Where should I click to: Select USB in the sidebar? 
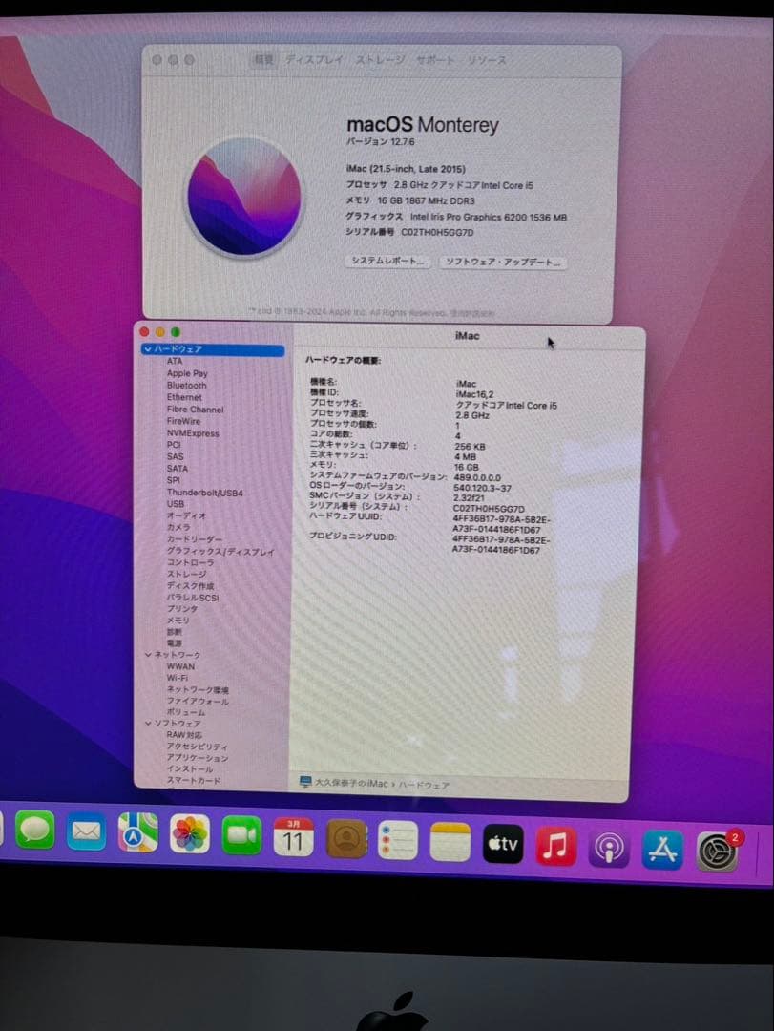click(175, 504)
